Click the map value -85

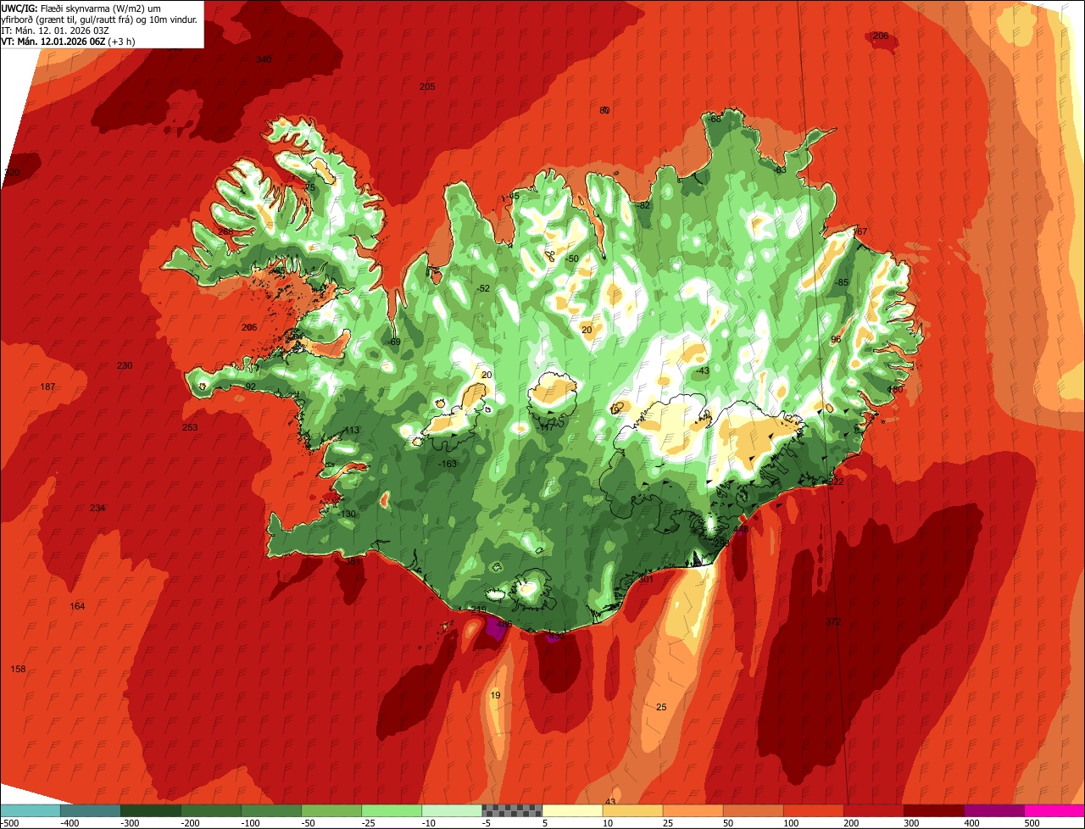pos(842,282)
